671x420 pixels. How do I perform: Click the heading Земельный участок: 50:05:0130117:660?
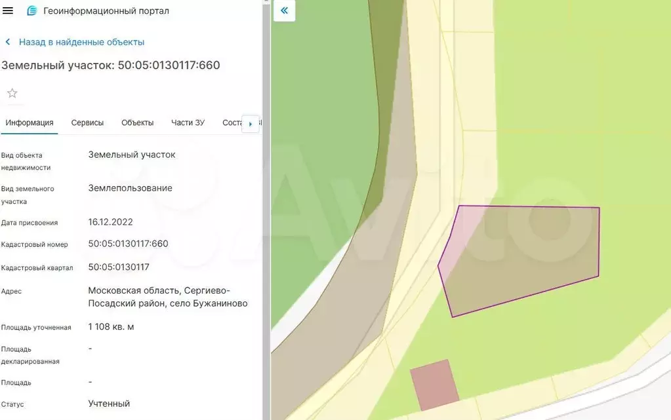[110, 65]
